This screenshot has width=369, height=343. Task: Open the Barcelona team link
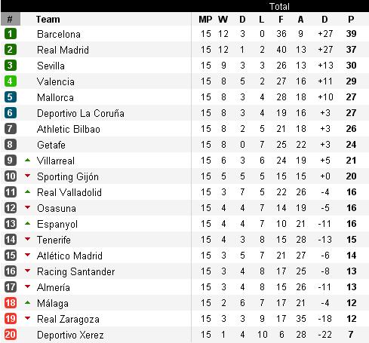[59, 34]
